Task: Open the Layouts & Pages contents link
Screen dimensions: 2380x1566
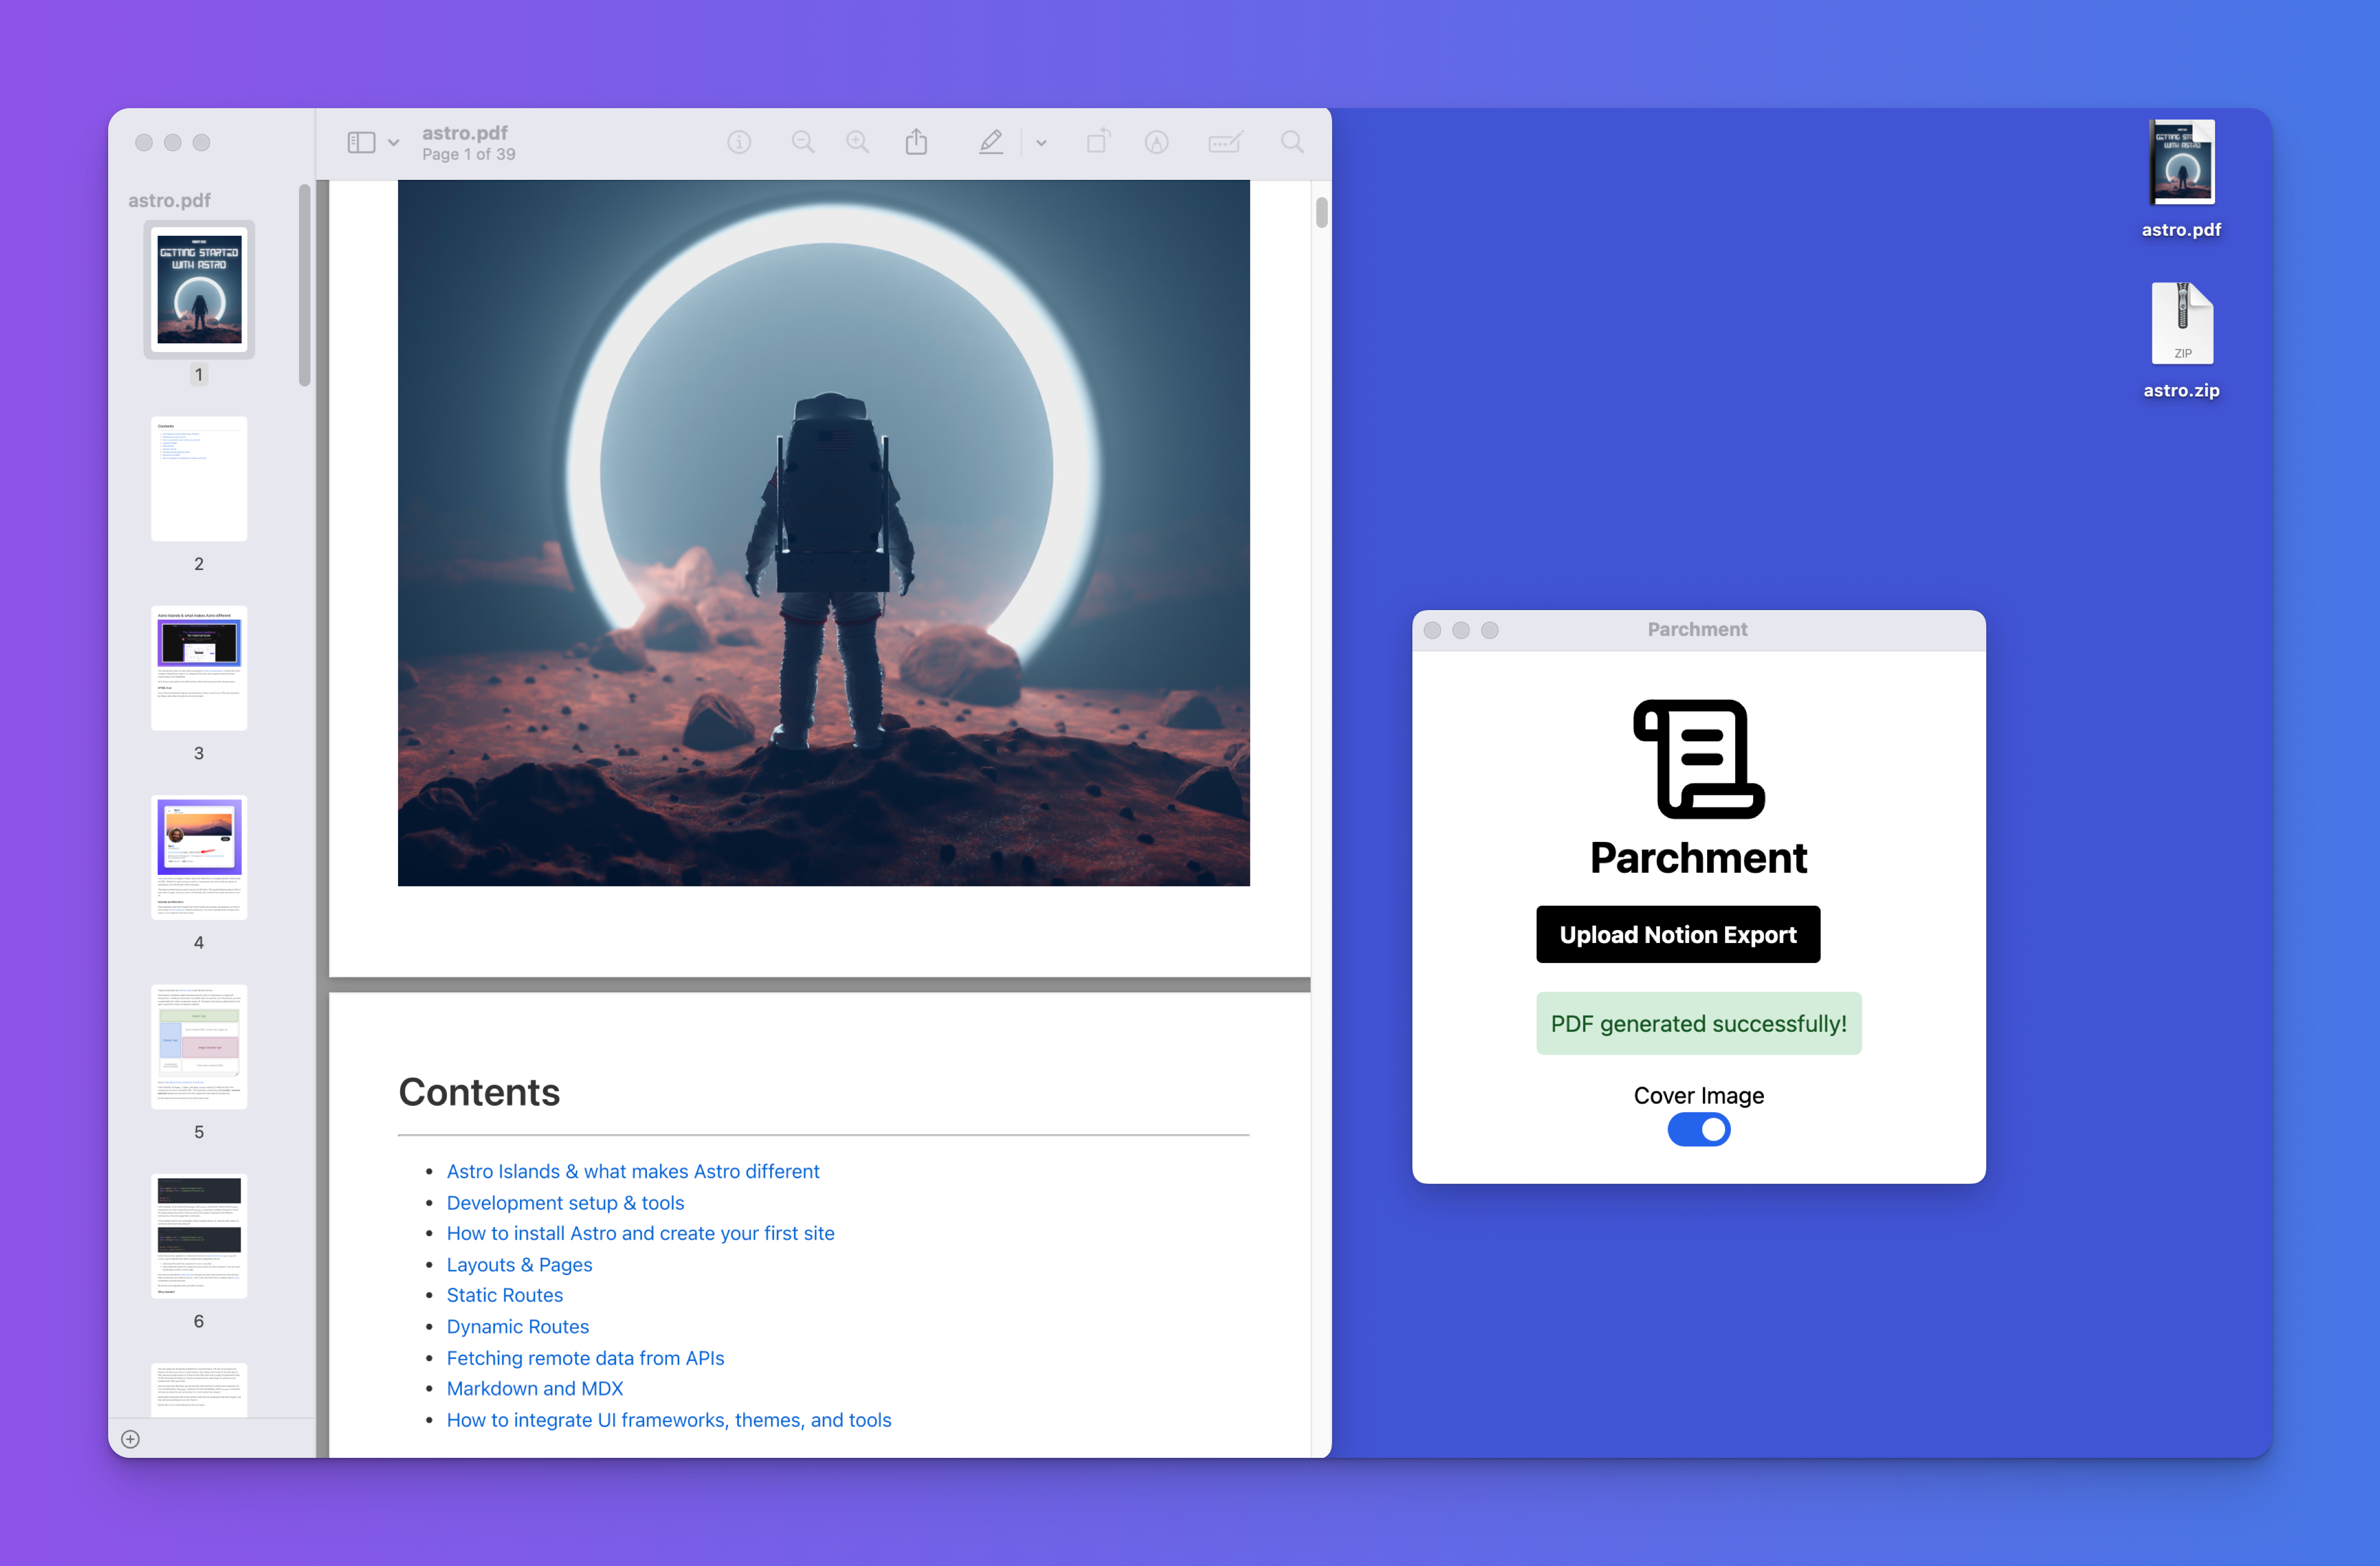Action: (x=519, y=1265)
